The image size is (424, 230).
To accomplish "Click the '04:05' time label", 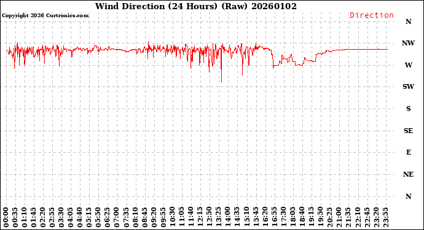I will click(x=71, y=218).
